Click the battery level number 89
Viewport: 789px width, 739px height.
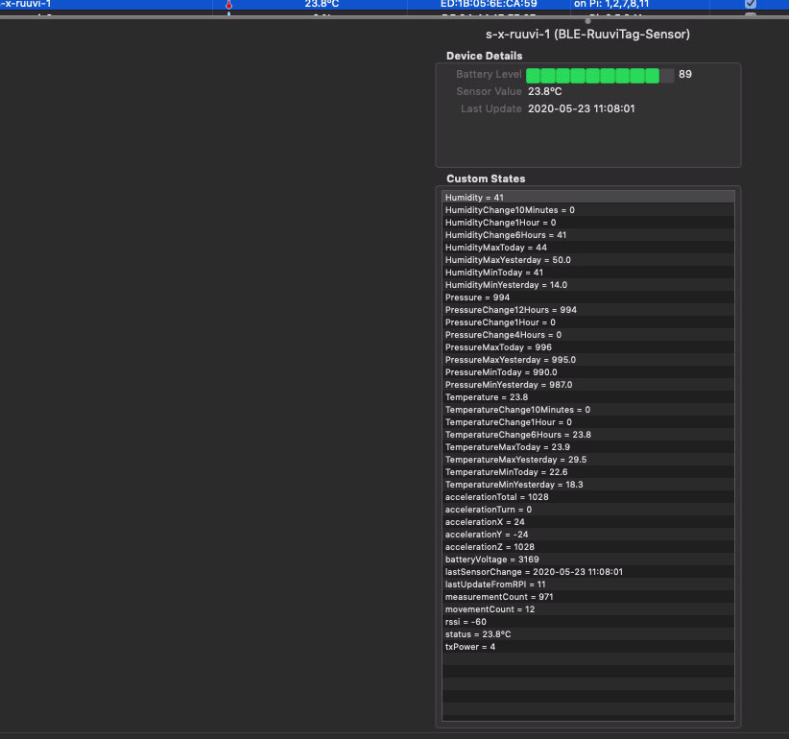pyautogui.click(x=684, y=75)
